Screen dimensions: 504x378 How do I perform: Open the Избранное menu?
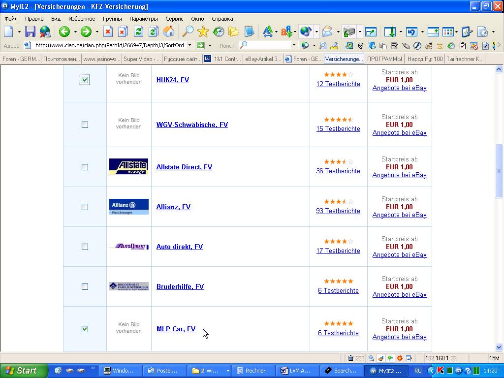tap(82, 19)
